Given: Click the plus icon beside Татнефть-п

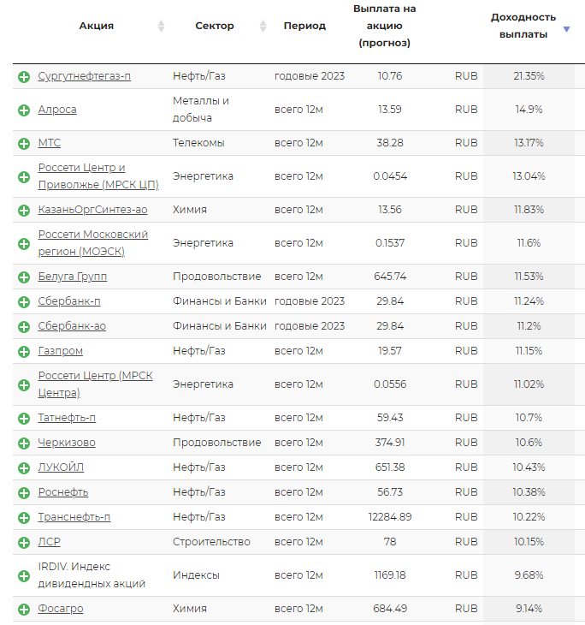Looking at the screenshot, I should tap(24, 418).
